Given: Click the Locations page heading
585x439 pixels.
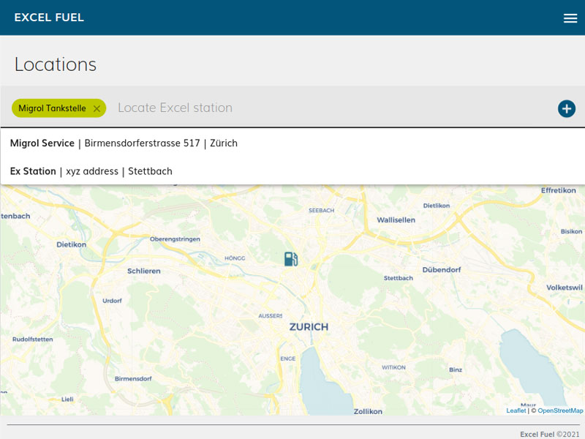Looking at the screenshot, I should pyautogui.click(x=56, y=64).
